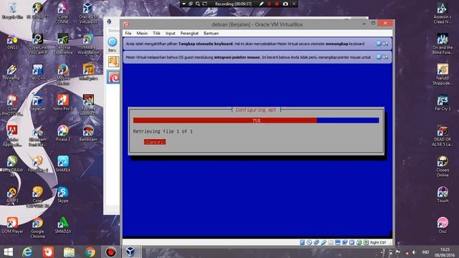Open the taskbar clock and date
The image size is (459, 258).
445,252
